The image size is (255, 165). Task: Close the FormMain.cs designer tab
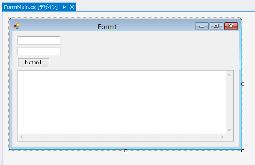72,7
